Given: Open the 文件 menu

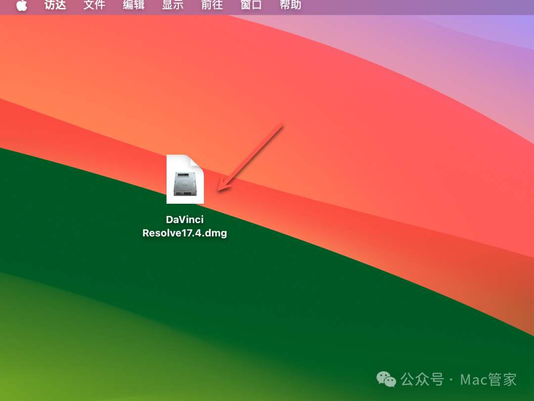Looking at the screenshot, I should pyautogui.click(x=94, y=5).
